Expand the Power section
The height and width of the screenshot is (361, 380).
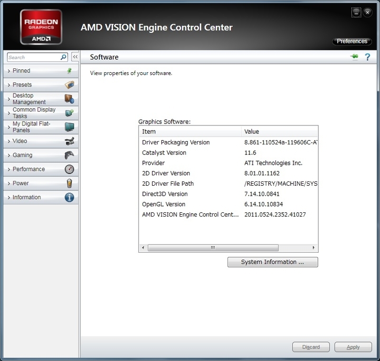41,183
